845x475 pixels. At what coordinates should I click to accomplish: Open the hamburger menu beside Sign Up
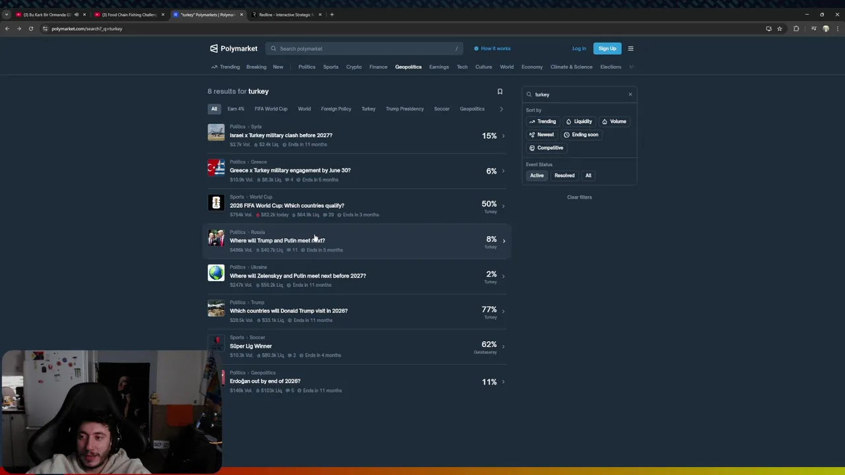coord(630,48)
